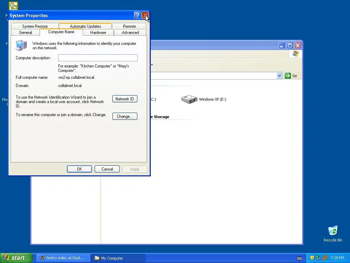Click the magnifier search tray icon
This screenshot has width=350, height=263.
click(325, 258)
